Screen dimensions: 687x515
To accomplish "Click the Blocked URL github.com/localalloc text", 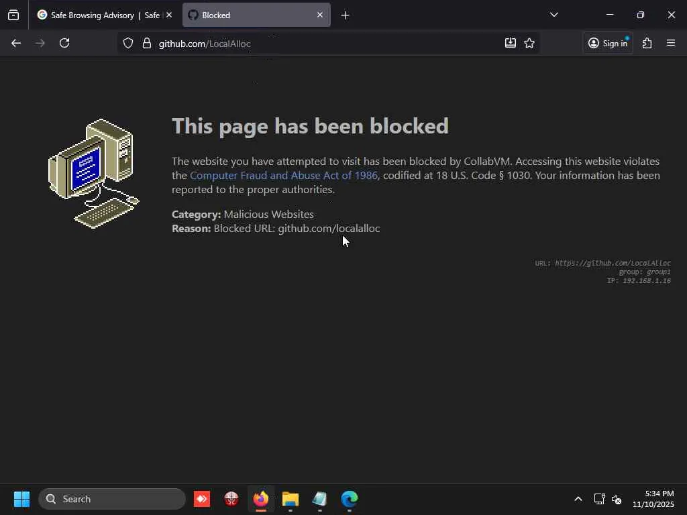I will [x=297, y=229].
